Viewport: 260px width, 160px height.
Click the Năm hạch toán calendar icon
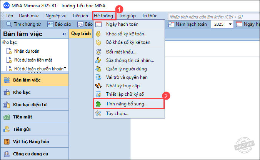[171, 24]
